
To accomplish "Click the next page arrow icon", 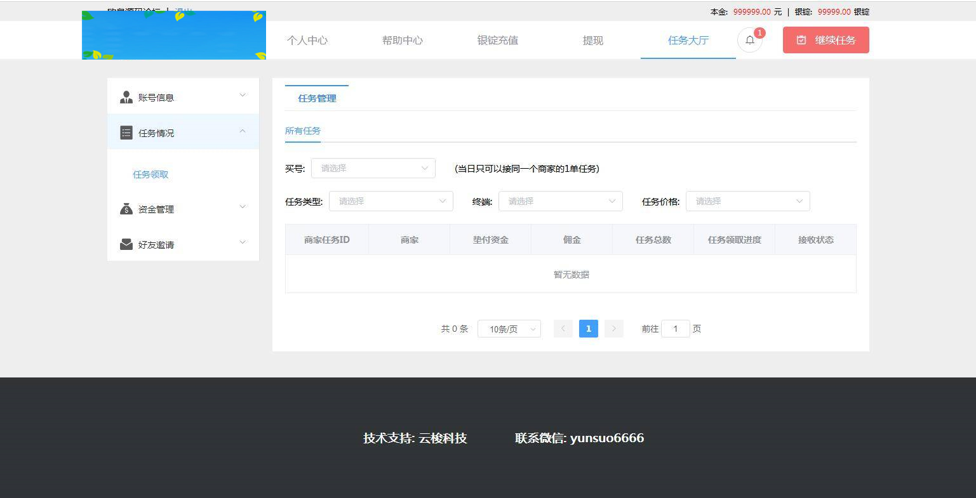I will pos(613,329).
